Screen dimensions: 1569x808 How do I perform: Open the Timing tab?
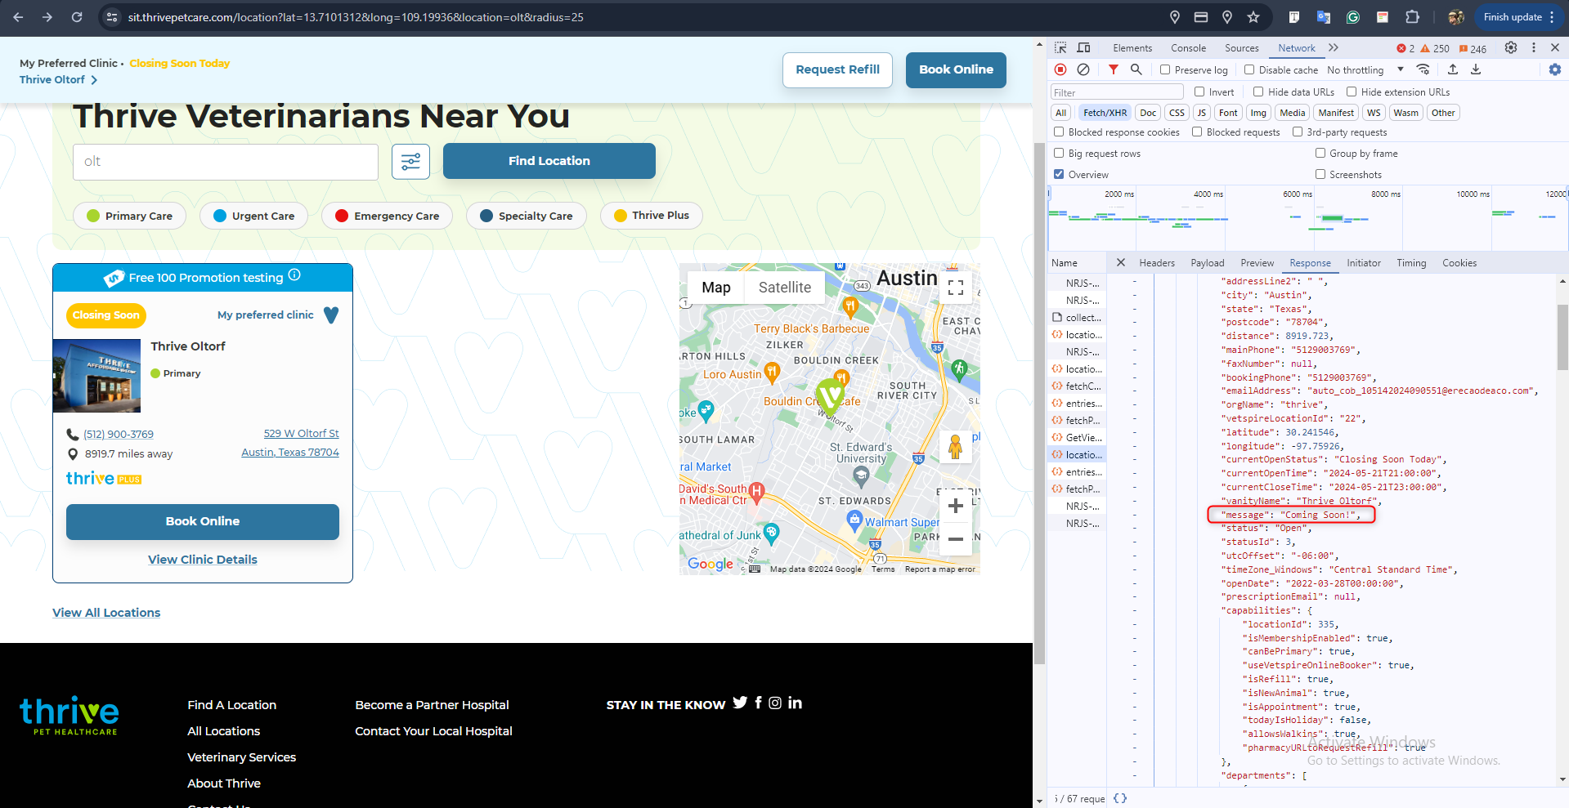(1411, 263)
